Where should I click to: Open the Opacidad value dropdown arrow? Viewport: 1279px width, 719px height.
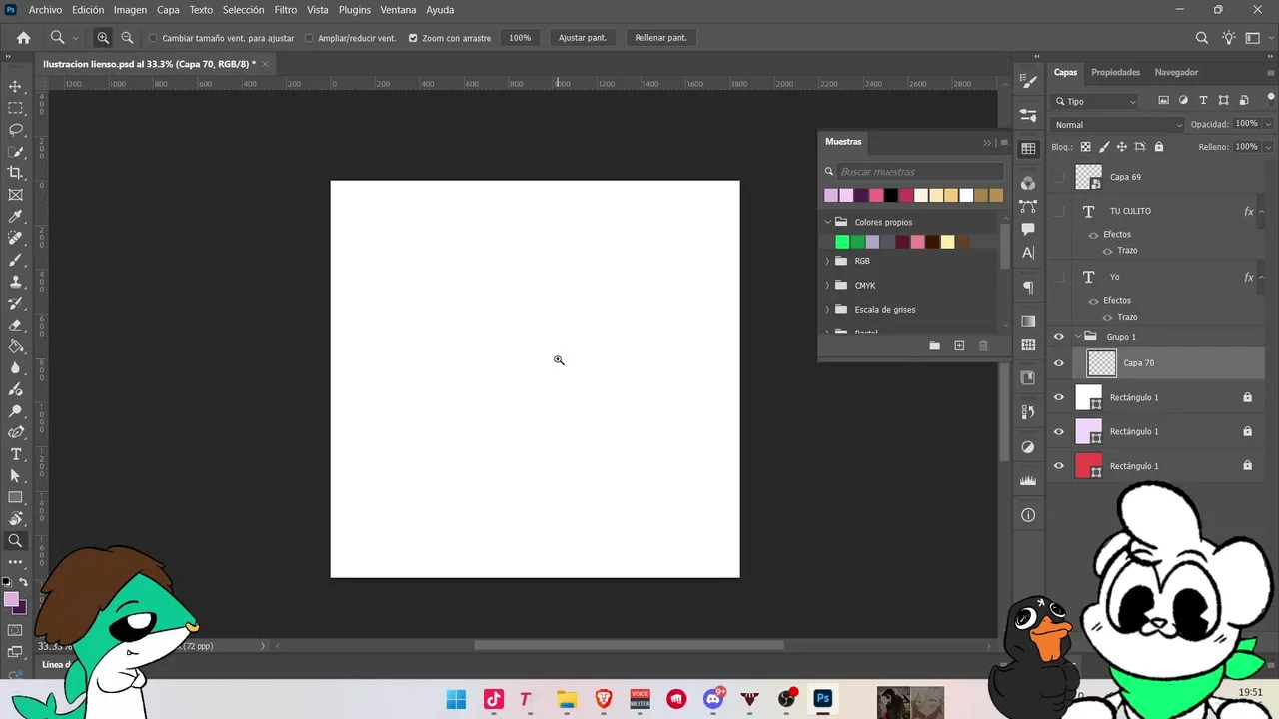(1268, 124)
